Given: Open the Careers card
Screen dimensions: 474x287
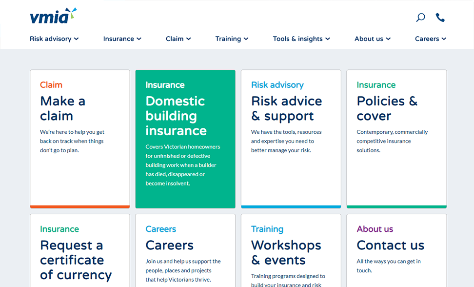Looking at the screenshot, I should point(185,249).
